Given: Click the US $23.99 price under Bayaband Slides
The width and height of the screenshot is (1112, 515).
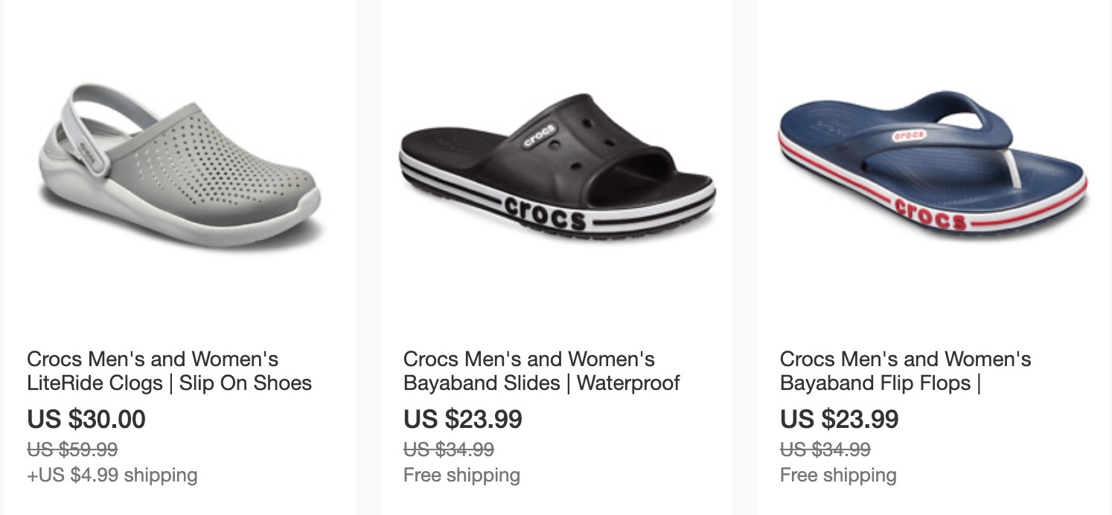Looking at the screenshot, I should coord(463,419).
